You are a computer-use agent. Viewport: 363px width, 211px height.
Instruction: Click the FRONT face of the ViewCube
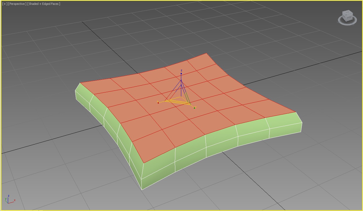349,18
